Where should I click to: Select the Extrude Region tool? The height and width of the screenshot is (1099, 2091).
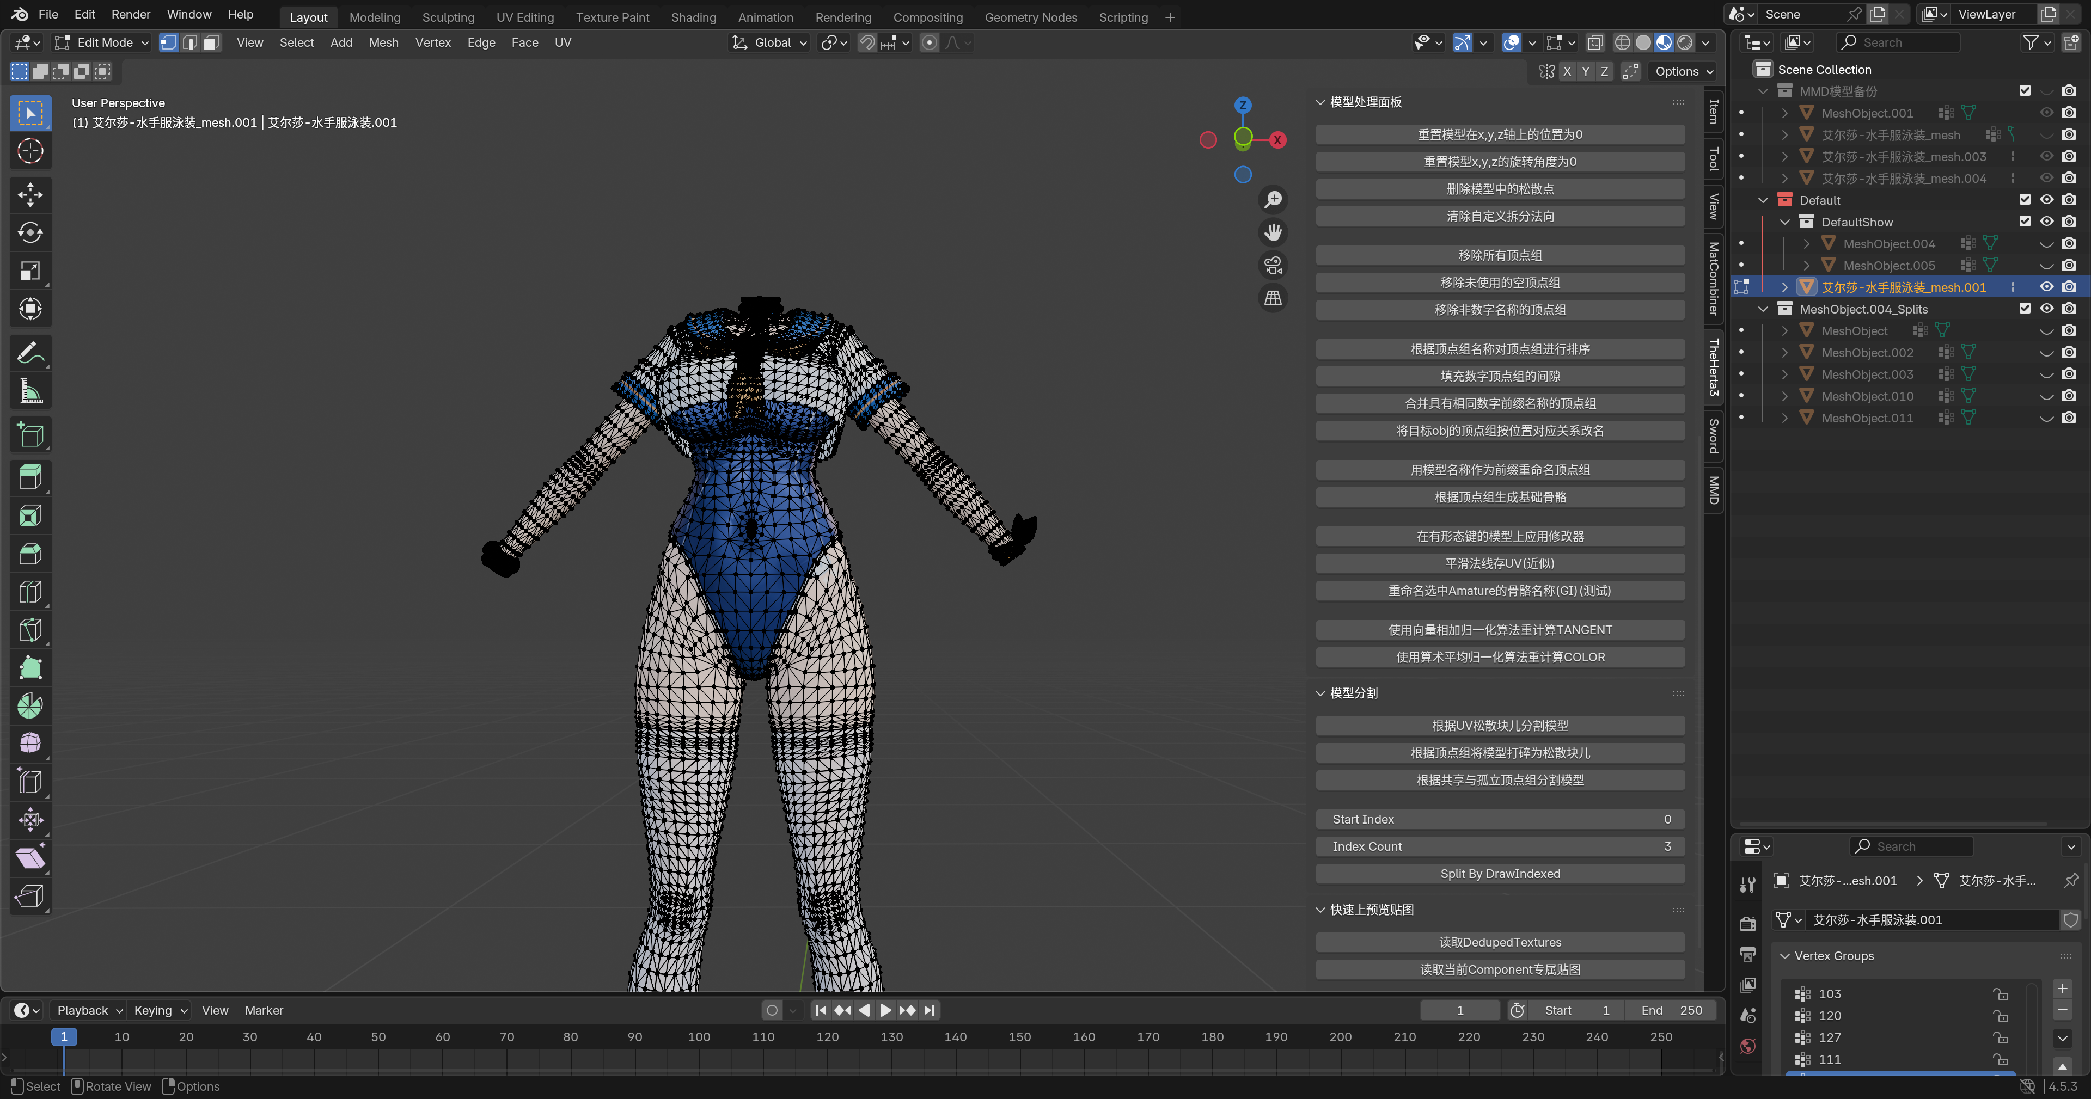pyautogui.click(x=30, y=477)
